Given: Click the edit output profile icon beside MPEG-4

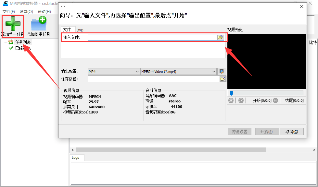Looking at the screenshot, I should coord(222,71).
